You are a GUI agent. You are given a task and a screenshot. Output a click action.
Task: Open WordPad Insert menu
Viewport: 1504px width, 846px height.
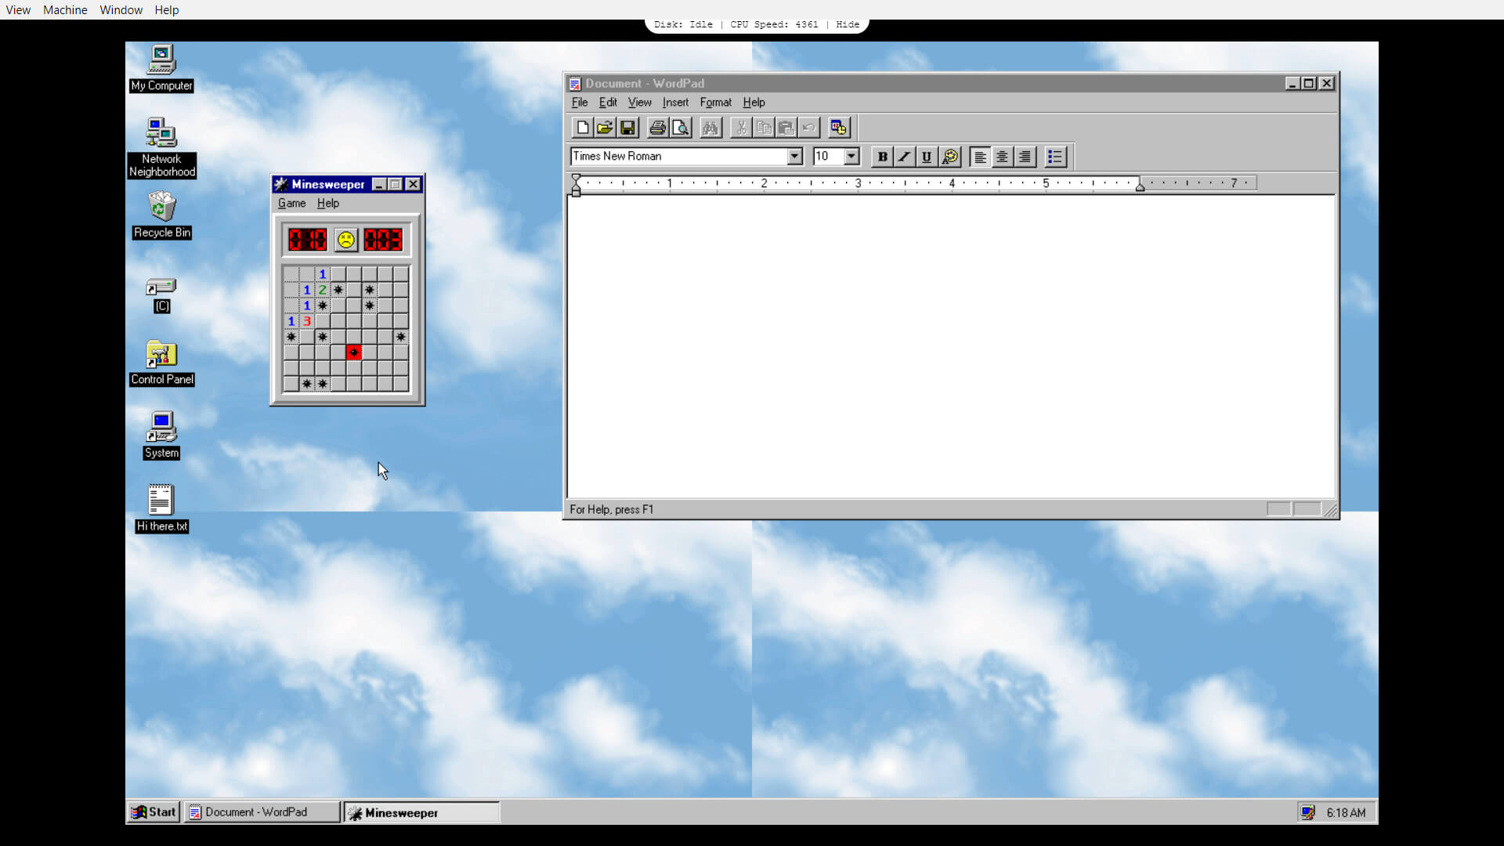click(x=675, y=103)
